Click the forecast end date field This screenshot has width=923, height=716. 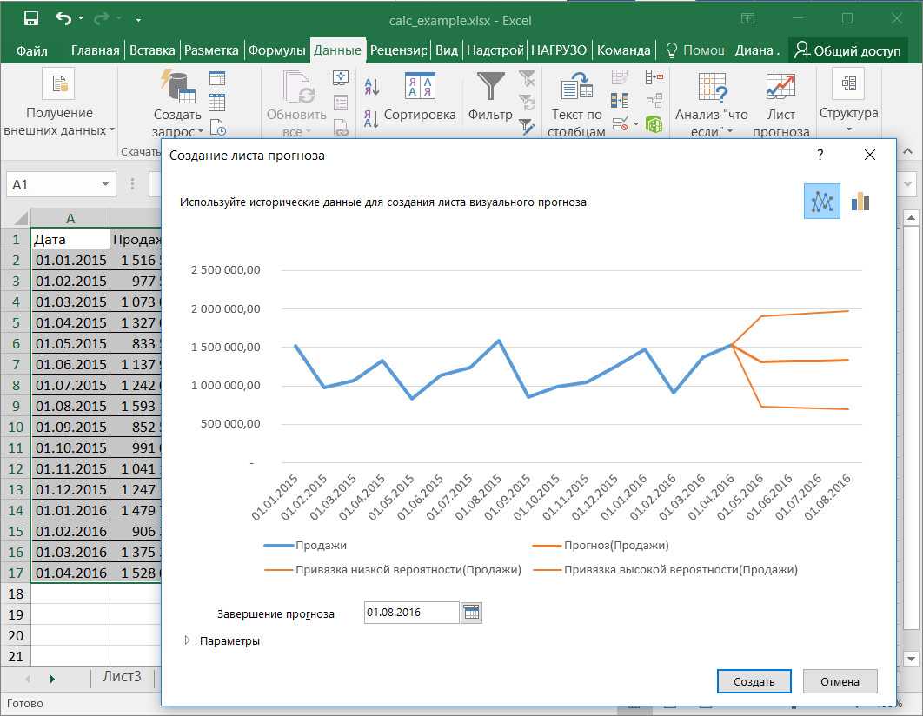[411, 613]
